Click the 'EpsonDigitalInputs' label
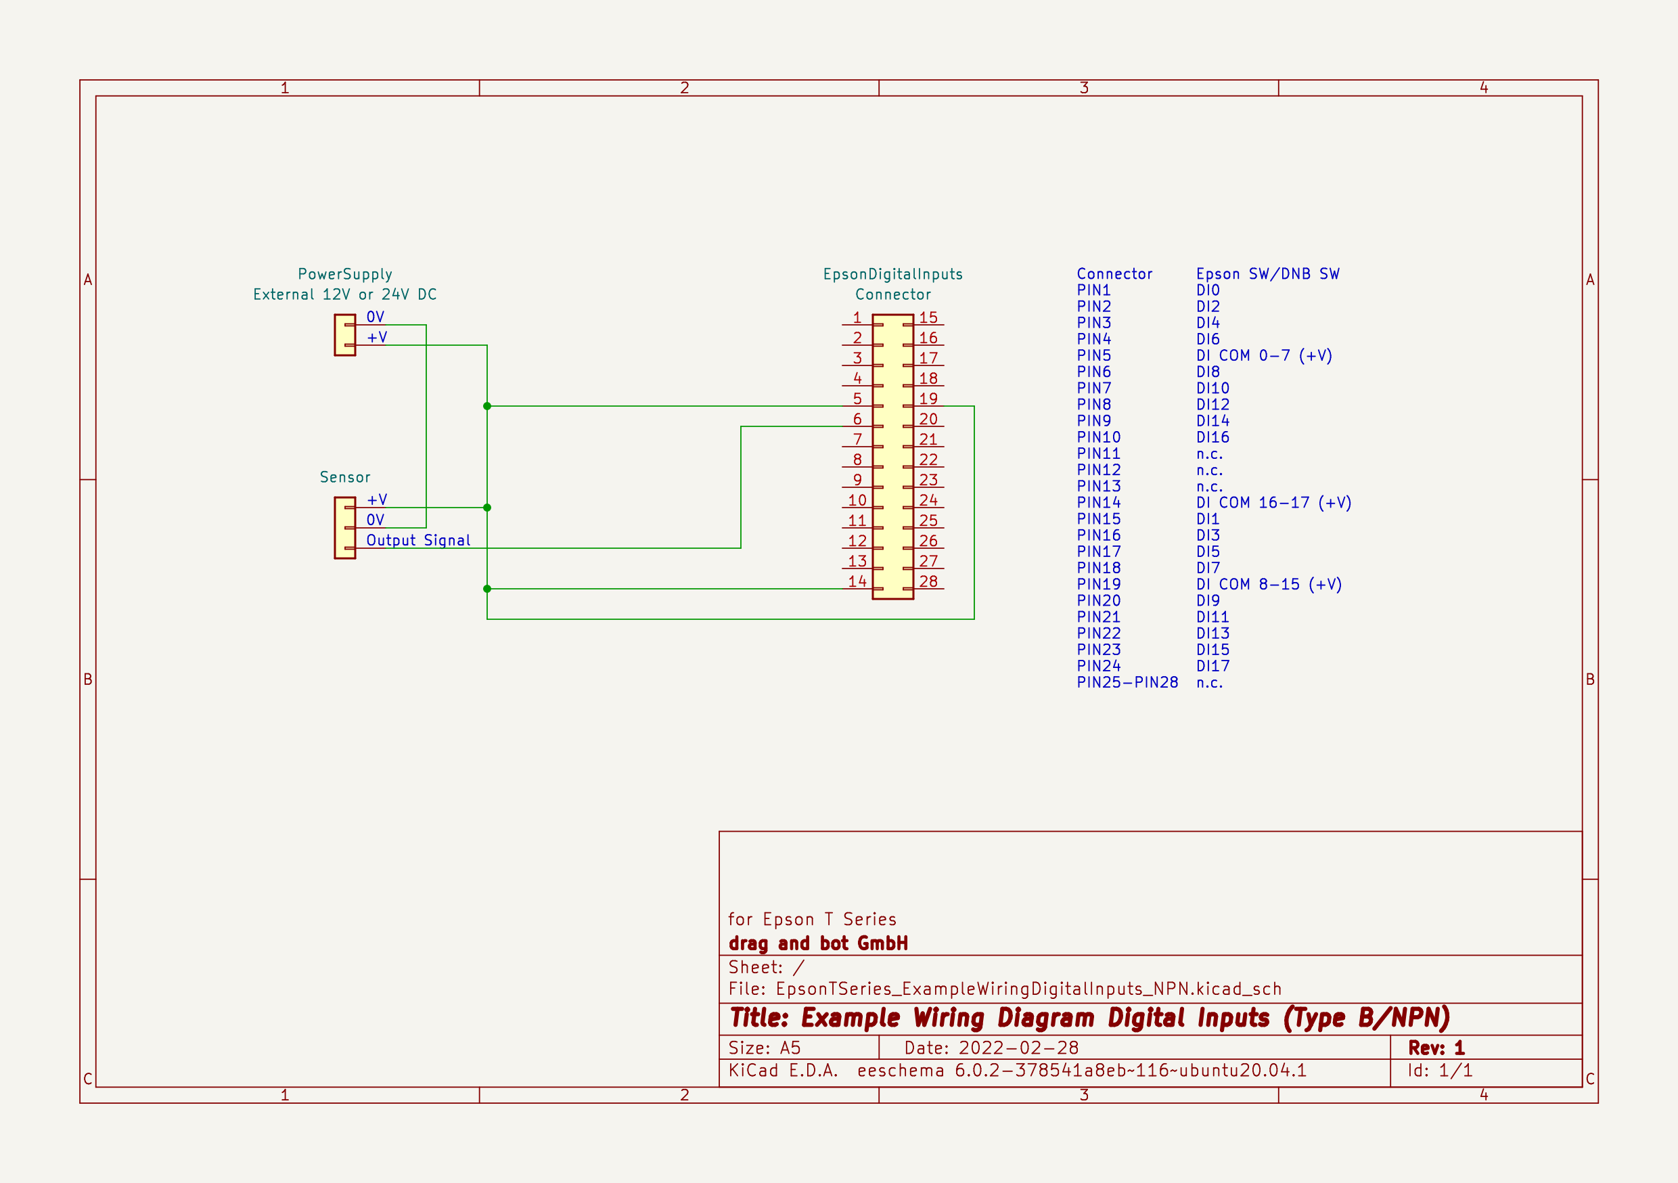 pos(892,274)
